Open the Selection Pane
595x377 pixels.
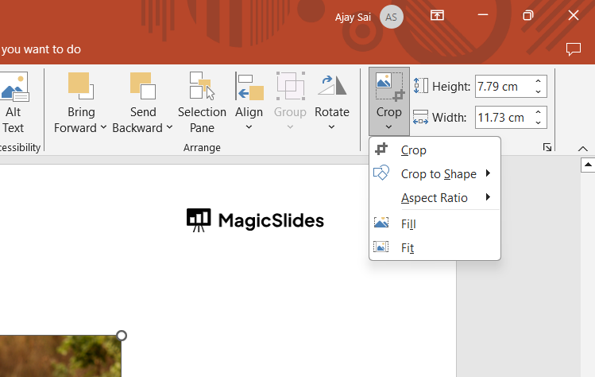coord(202,103)
